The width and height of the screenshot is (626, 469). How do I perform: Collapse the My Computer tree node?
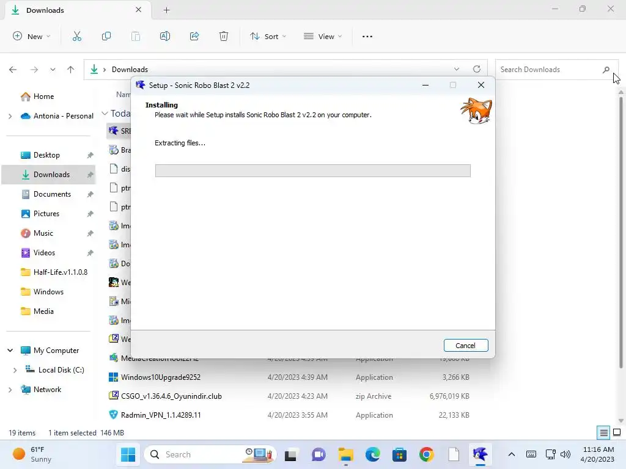(10, 350)
